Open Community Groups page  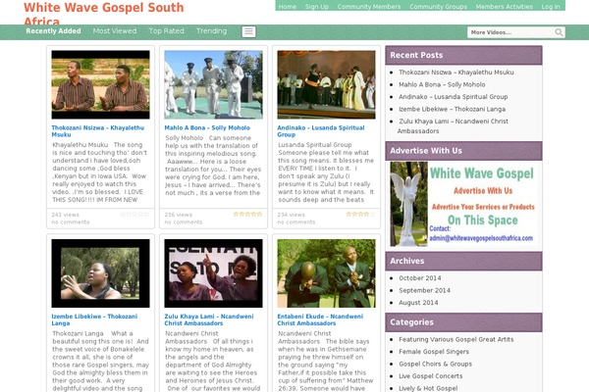coord(439,7)
